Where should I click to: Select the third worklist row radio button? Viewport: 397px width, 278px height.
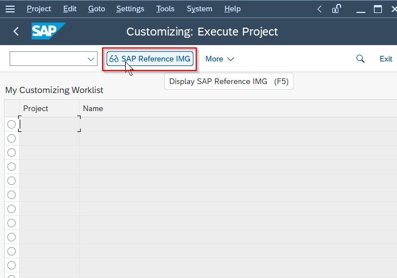click(11, 153)
